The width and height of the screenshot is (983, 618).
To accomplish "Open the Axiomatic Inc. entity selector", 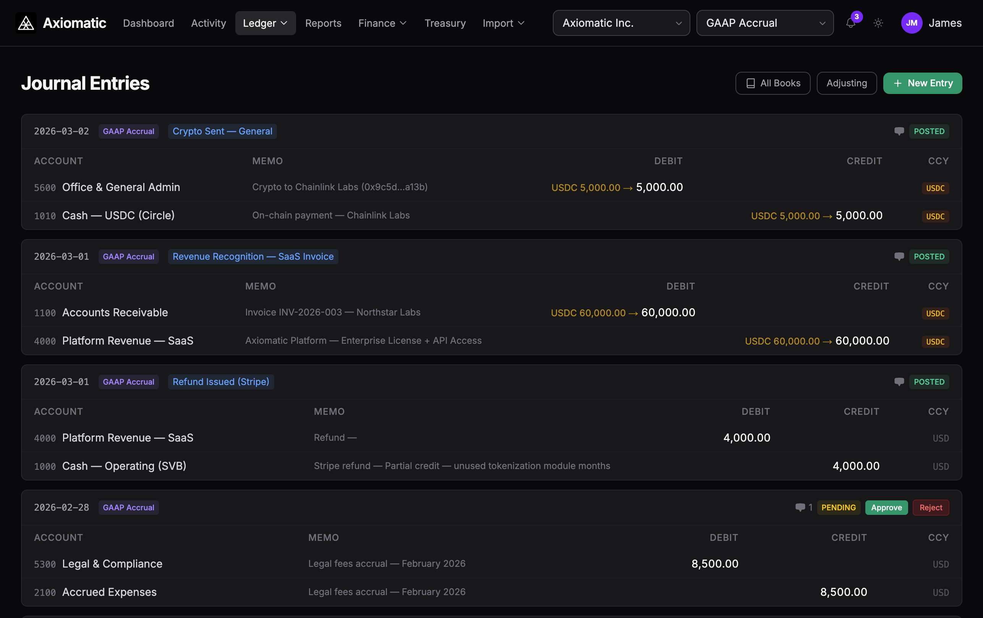I will tap(621, 23).
